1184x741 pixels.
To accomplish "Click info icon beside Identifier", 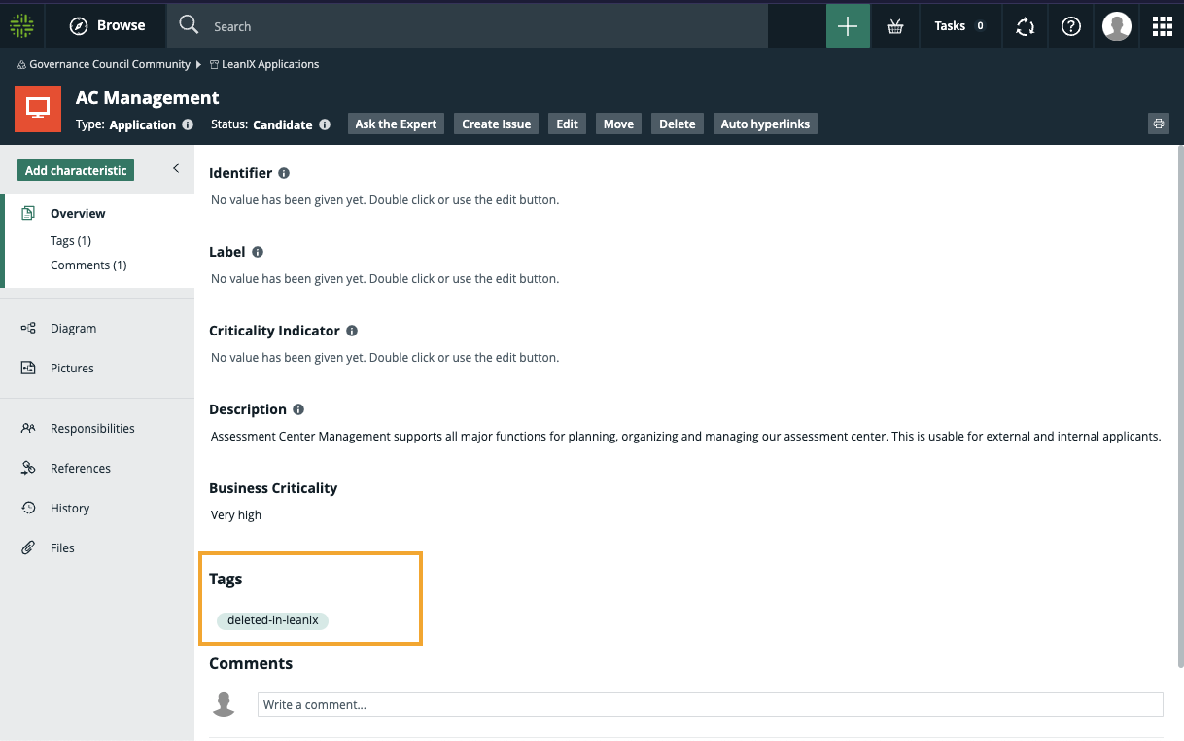I will (284, 173).
